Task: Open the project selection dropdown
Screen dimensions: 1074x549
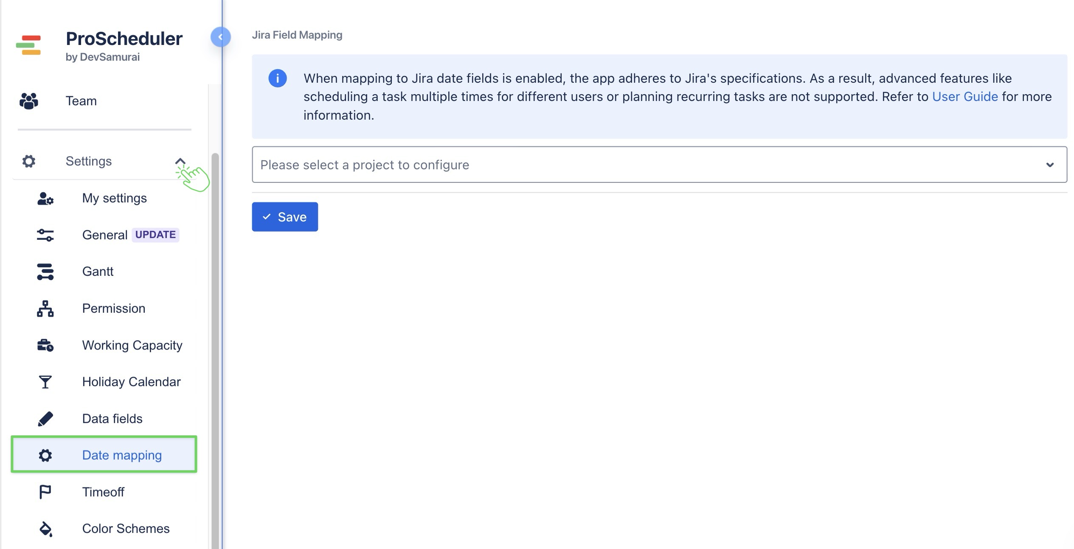Action: click(659, 165)
